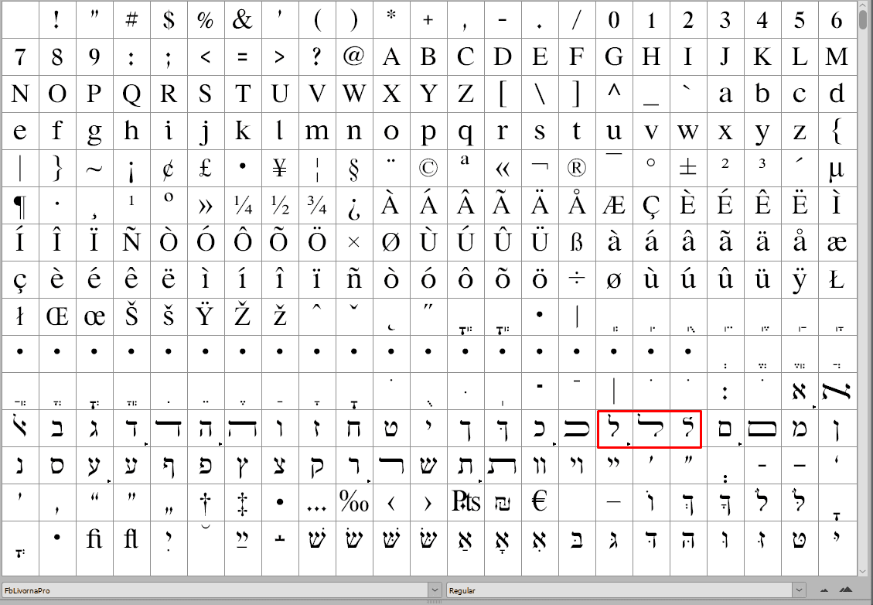The height and width of the screenshot is (605, 873).
Task: Select the sharp s ß glyph
Action: coord(577,242)
